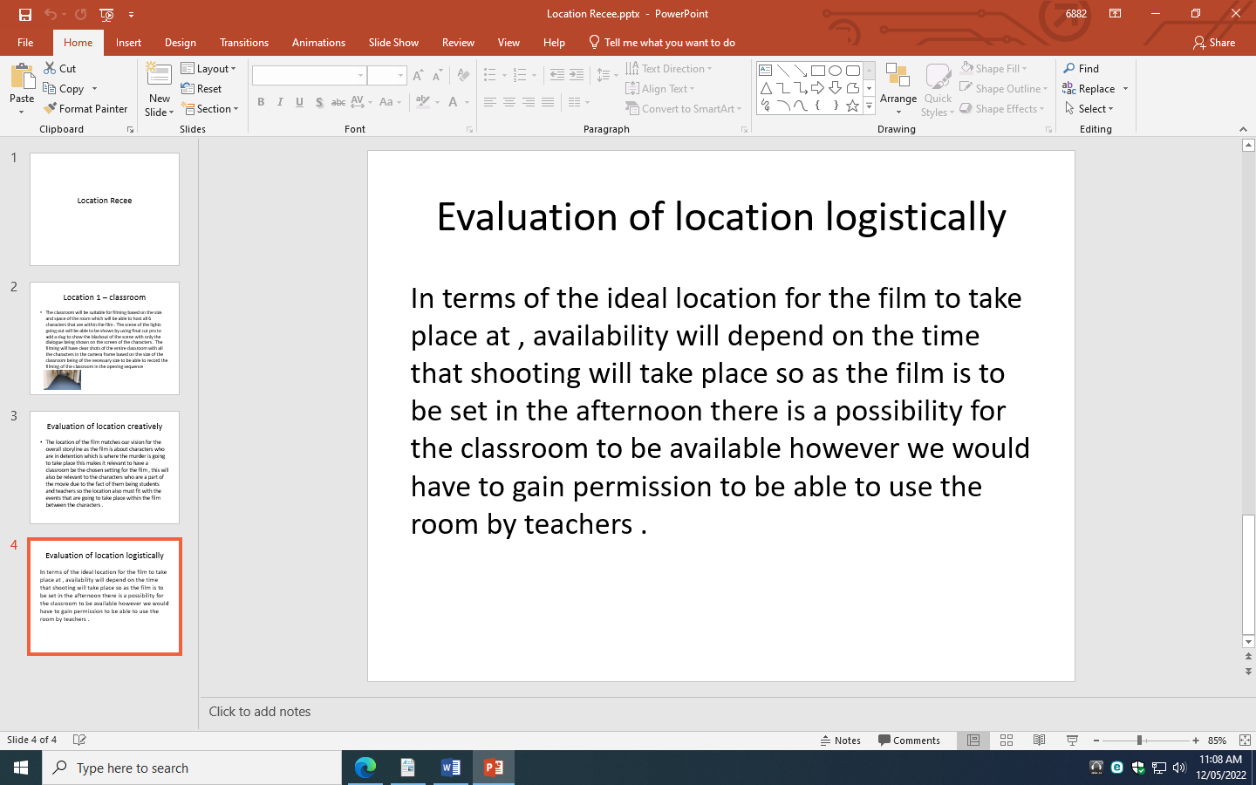
Task: Fit slide to current window
Action: point(1245,741)
